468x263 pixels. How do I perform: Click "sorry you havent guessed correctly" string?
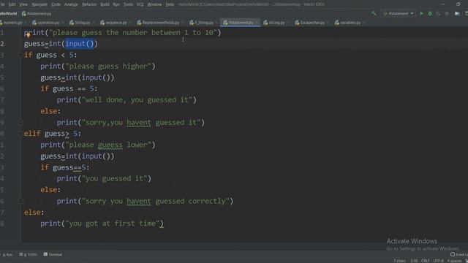click(156, 201)
